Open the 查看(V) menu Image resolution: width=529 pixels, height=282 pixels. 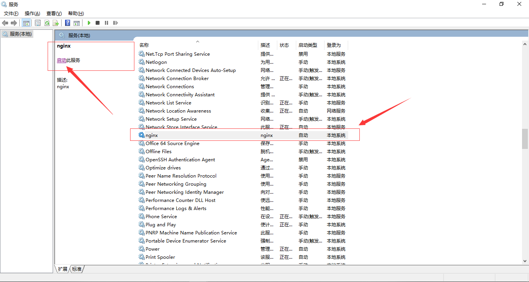click(x=54, y=14)
